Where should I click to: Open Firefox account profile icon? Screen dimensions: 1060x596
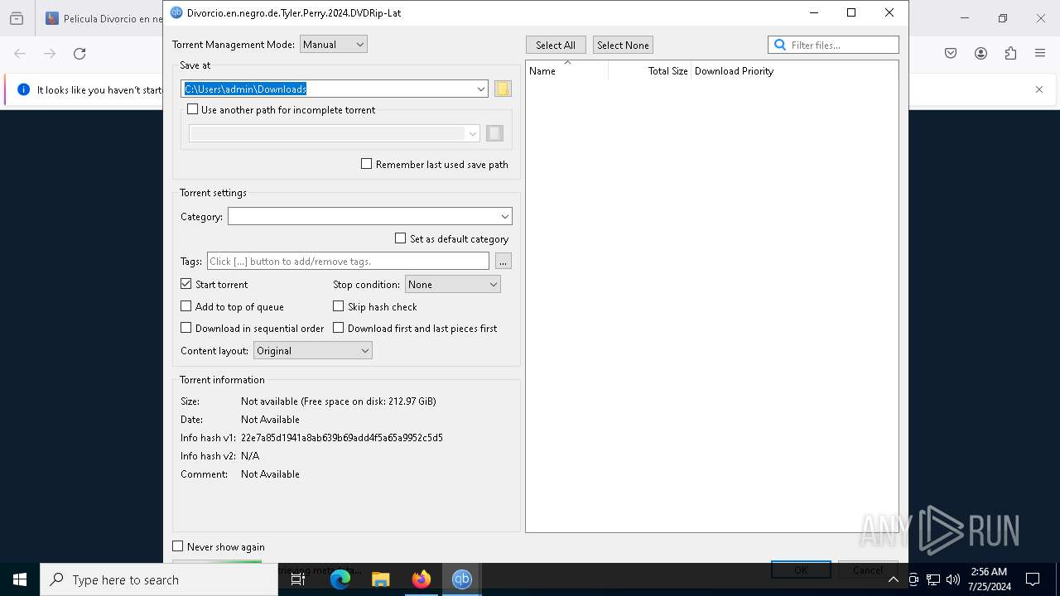[x=980, y=54]
